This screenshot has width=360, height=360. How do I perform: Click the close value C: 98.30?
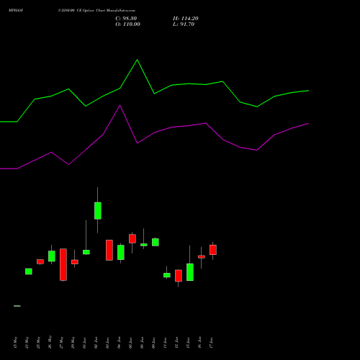pyautogui.click(x=126, y=19)
